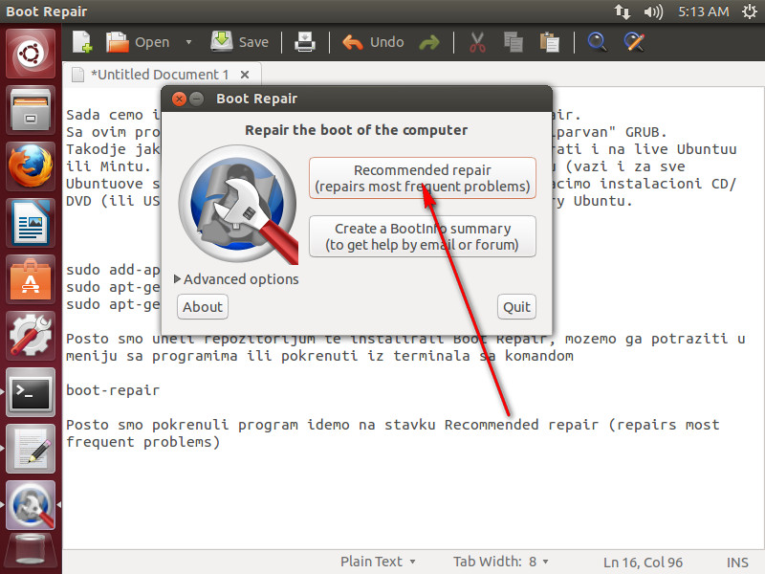Select the *Untitled Document 1 tab

click(160, 75)
